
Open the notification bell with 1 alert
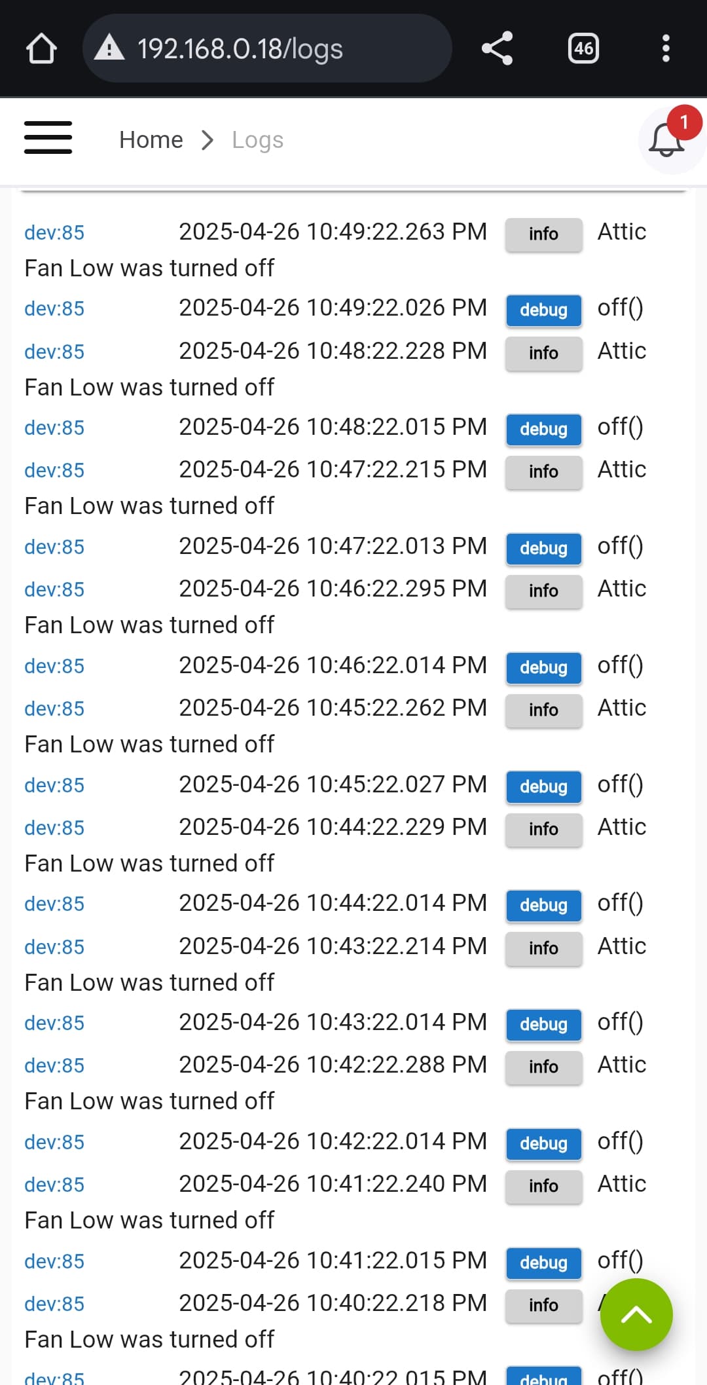[x=666, y=139]
